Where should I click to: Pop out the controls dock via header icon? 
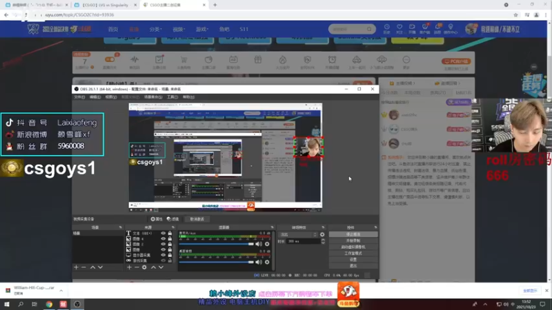(x=375, y=227)
